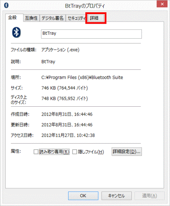Select the location path C:¥Program Files (x86)¥Bluetooth Suite

coord(82,77)
